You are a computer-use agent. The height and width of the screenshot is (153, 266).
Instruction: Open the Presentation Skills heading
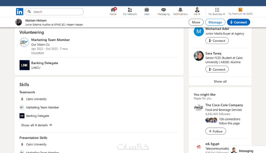point(33,138)
